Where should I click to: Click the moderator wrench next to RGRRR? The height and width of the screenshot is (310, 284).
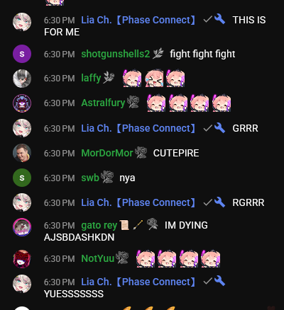[220, 202]
